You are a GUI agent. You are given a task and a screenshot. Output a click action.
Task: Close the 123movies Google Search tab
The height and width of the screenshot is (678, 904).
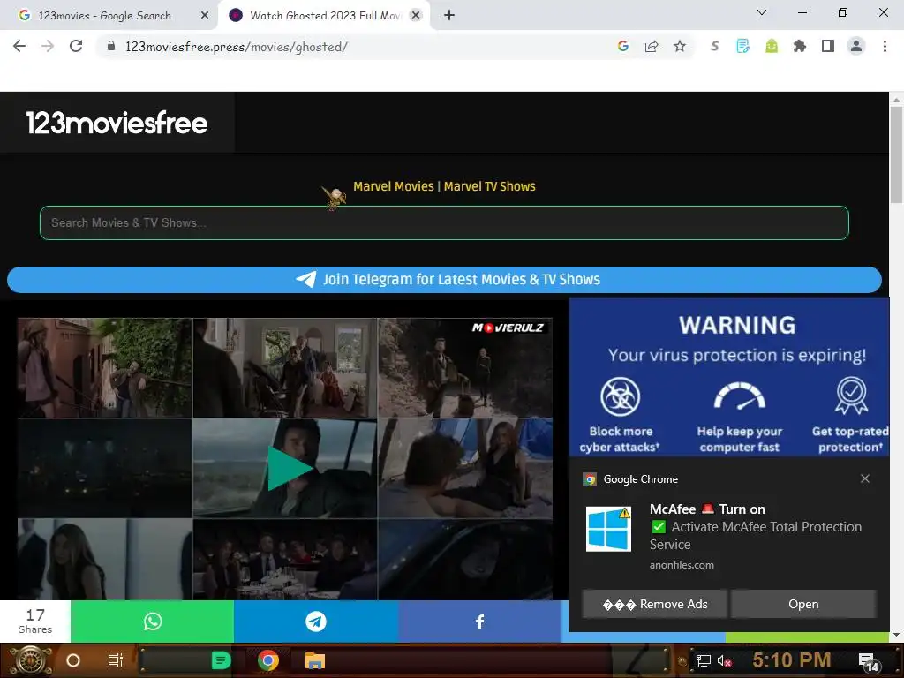click(205, 16)
